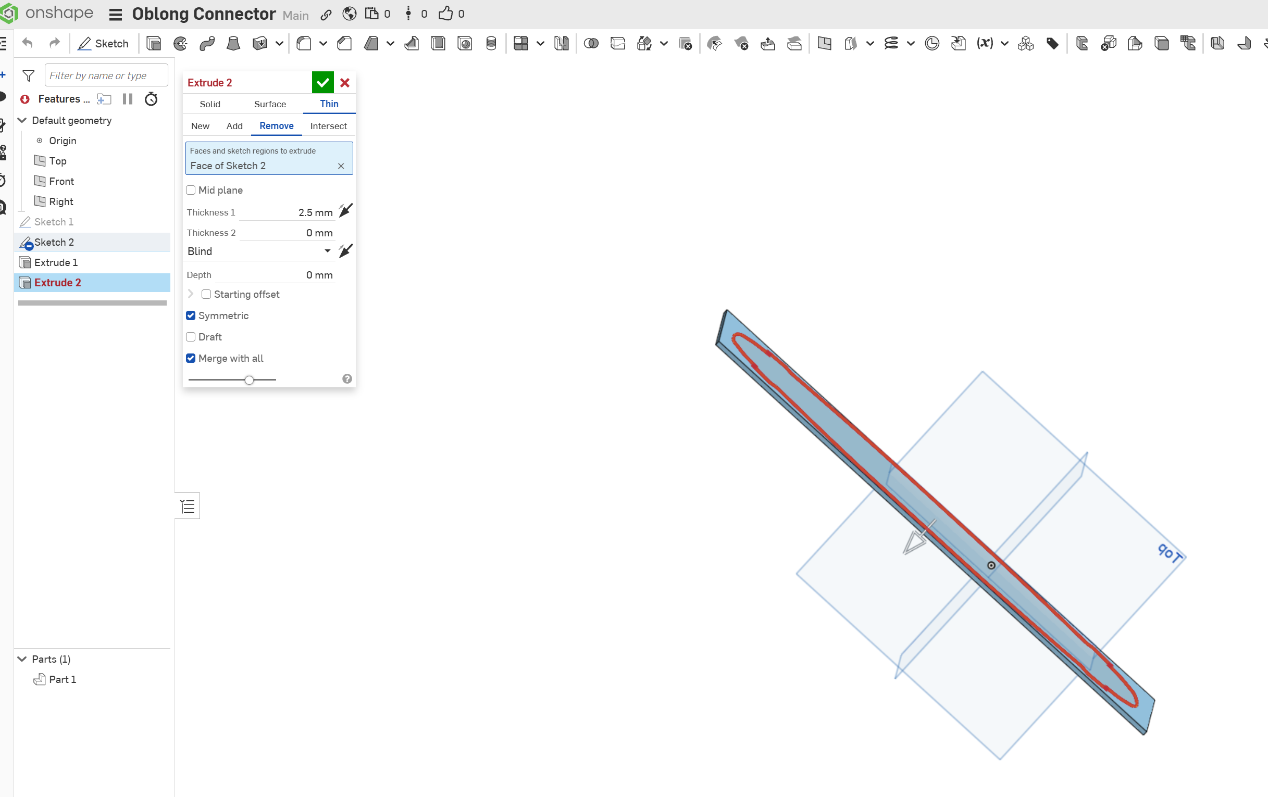Click the undo arrow icon
This screenshot has height=797, width=1268.
[28, 43]
